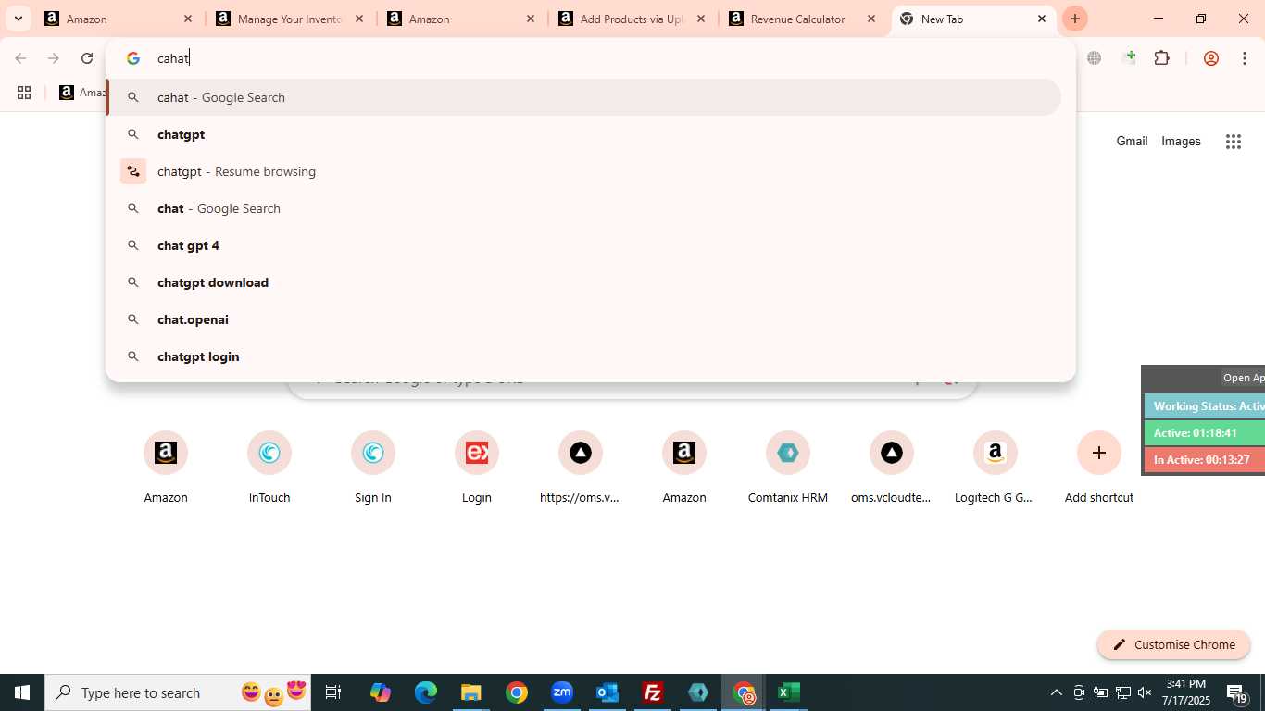Open the Chrome apps grid in bookmarks bar
Screen dimensions: 1265x711
click(24, 93)
